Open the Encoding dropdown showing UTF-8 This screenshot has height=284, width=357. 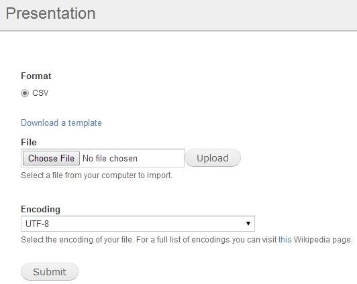(138, 224)
